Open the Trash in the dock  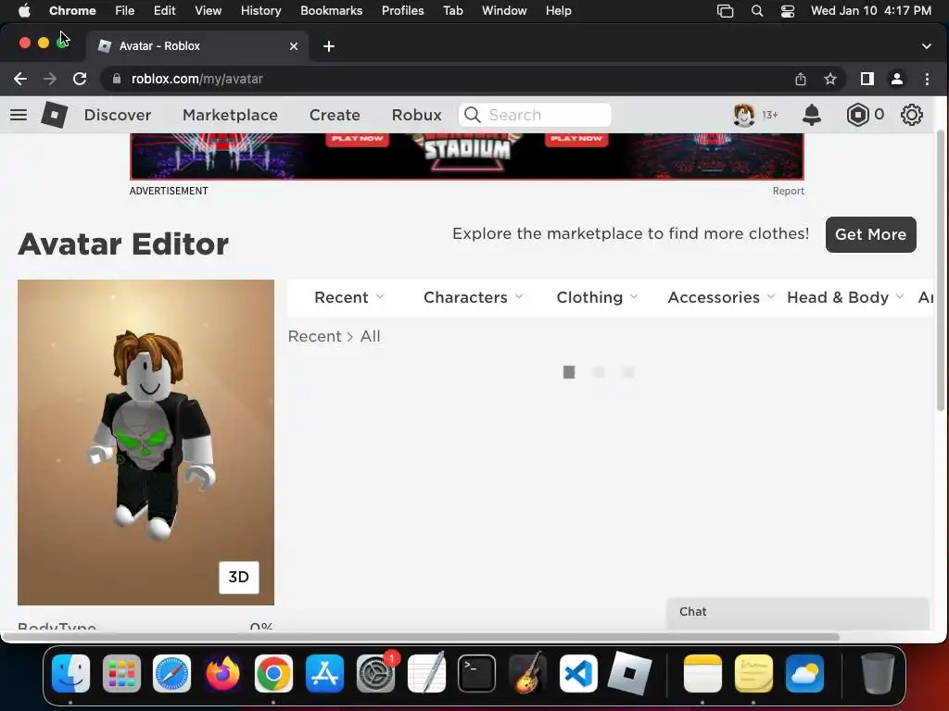878,673
